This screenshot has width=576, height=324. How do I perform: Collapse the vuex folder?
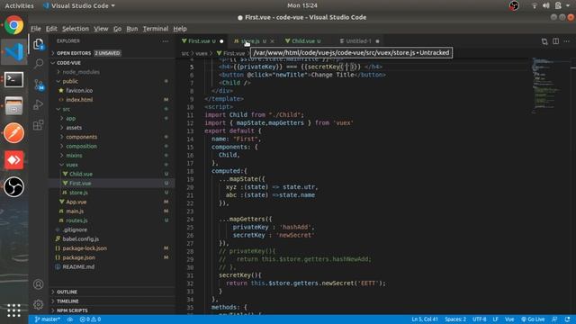click(x=72, y=165)
